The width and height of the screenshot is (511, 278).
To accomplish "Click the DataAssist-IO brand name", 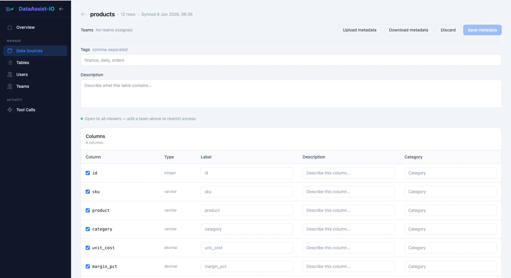I will click(x=37, y=9).
